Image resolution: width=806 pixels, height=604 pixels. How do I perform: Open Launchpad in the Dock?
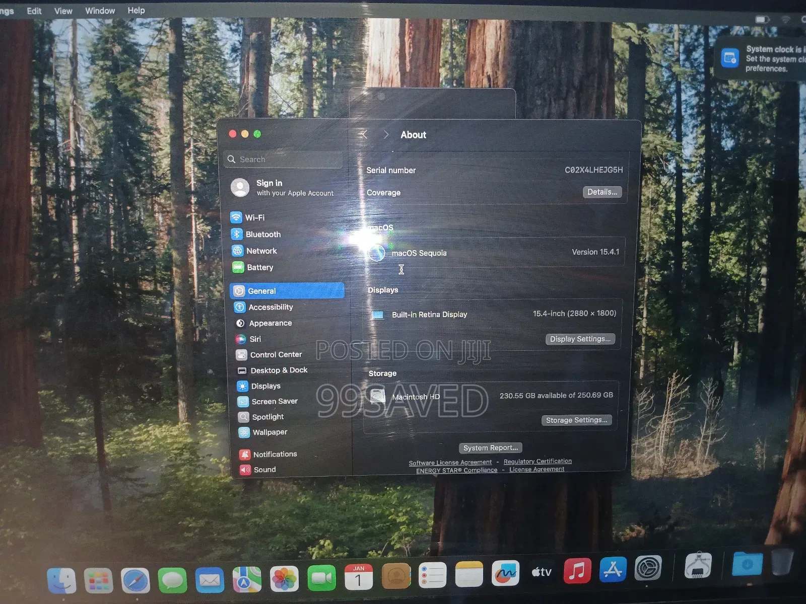[x=98, y=580]
